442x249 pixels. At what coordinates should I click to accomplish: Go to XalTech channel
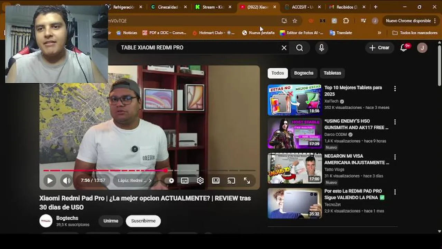(x=331, y=101)
